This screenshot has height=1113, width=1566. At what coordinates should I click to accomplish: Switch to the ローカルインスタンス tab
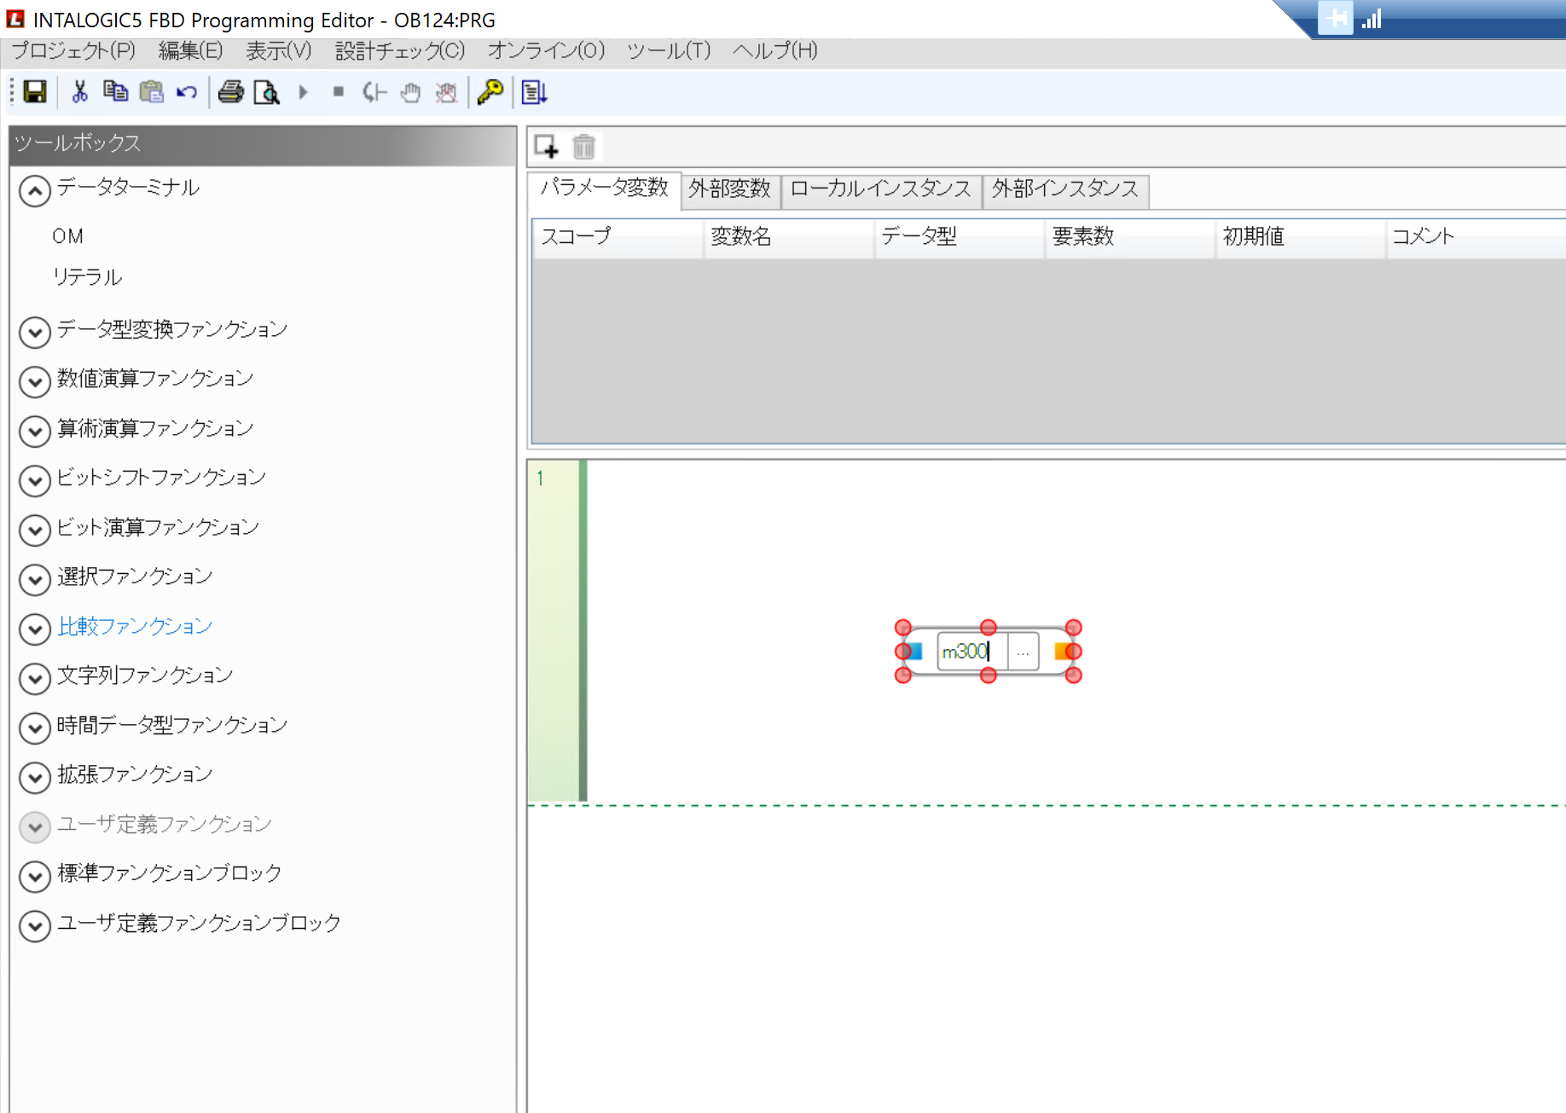coord(880,189)
